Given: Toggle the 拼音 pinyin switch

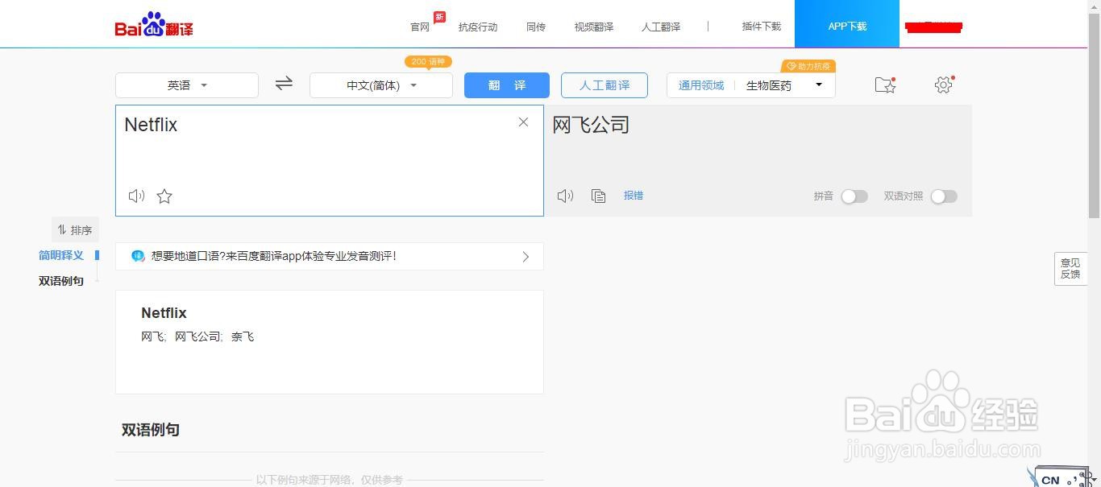Looking at the screenshot, I should [x=854, y=196].
